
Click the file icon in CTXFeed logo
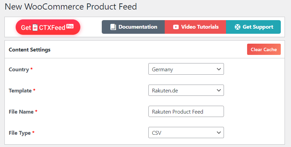click(35, 28)
